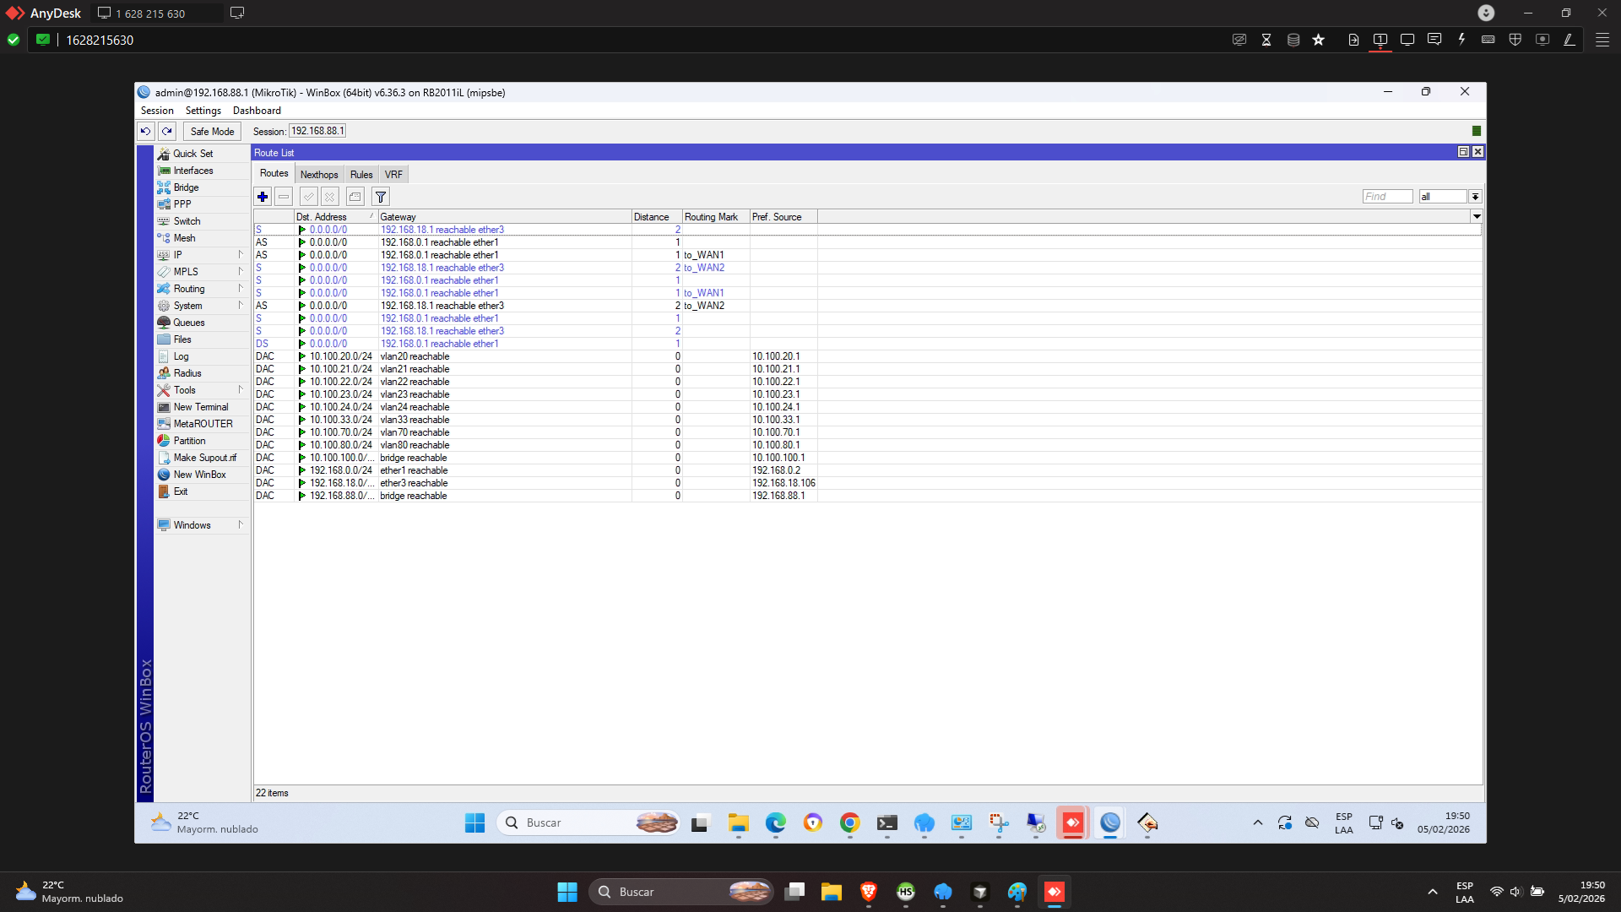
Task: Click the WinBox redo arrow icon
Action: click(167, 132)
